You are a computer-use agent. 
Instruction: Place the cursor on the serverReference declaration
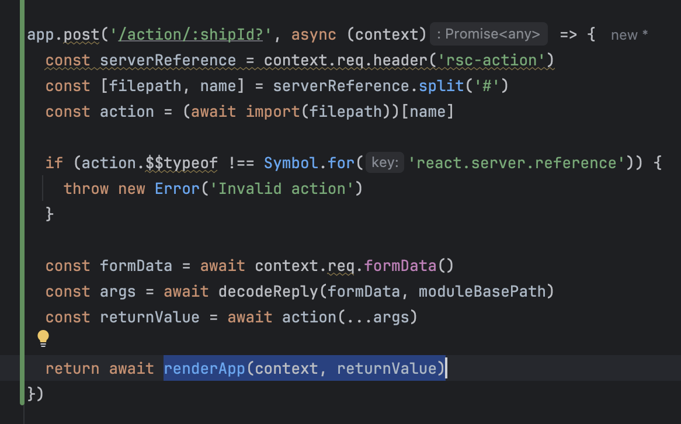coord(168,60)
